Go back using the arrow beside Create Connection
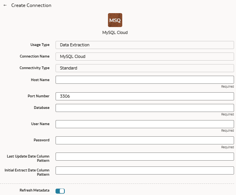This screenshot has height=195, width=236. point(5,5)
